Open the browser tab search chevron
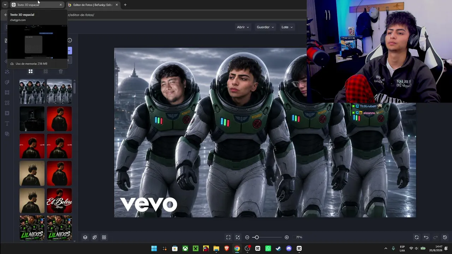 point(5,5)
